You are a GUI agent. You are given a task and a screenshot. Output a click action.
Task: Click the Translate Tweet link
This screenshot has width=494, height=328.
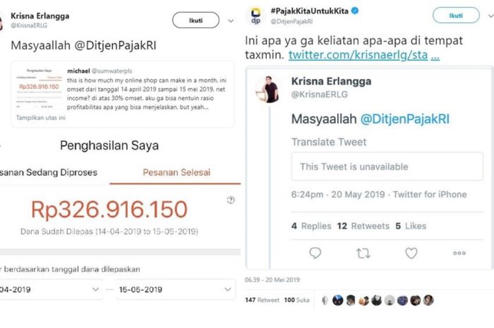point(328,142)
